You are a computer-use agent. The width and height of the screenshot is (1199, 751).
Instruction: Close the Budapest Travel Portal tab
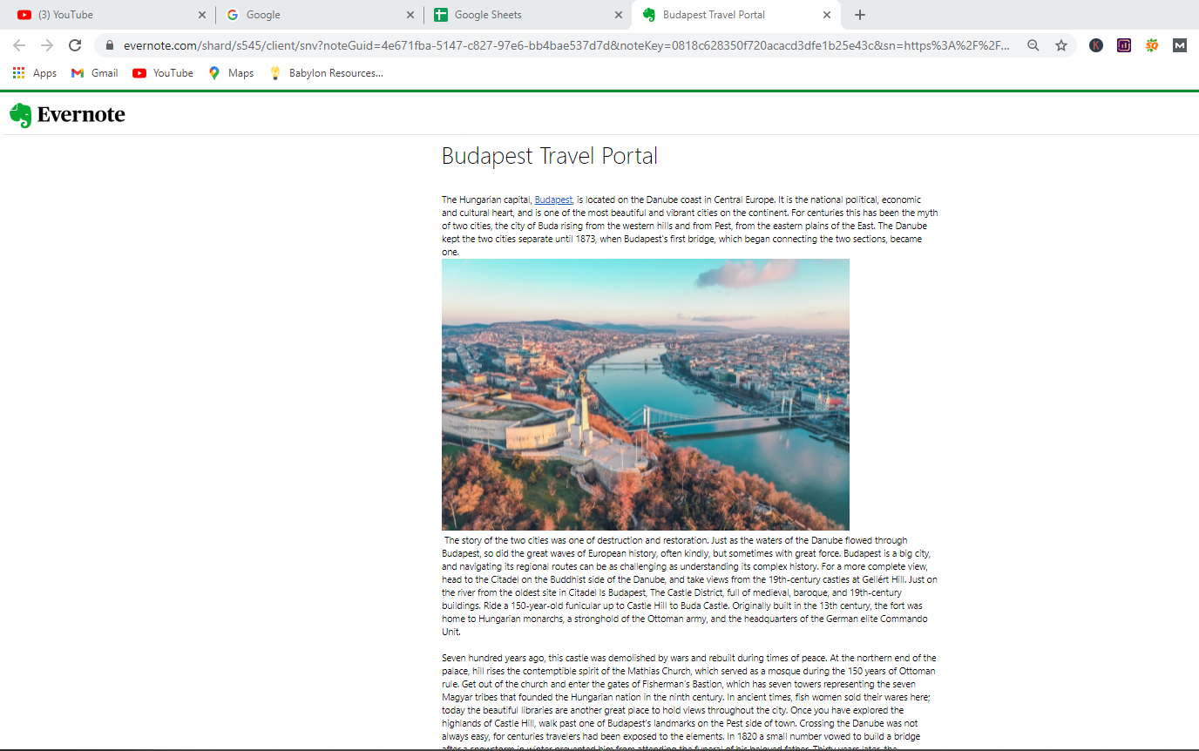tap(826, 15)
